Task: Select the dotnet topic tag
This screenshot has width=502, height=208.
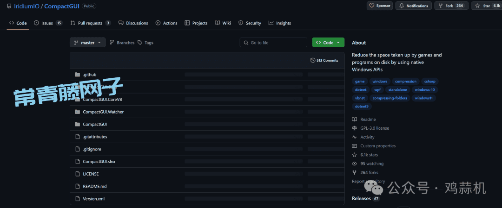Action: click(361, 90)
